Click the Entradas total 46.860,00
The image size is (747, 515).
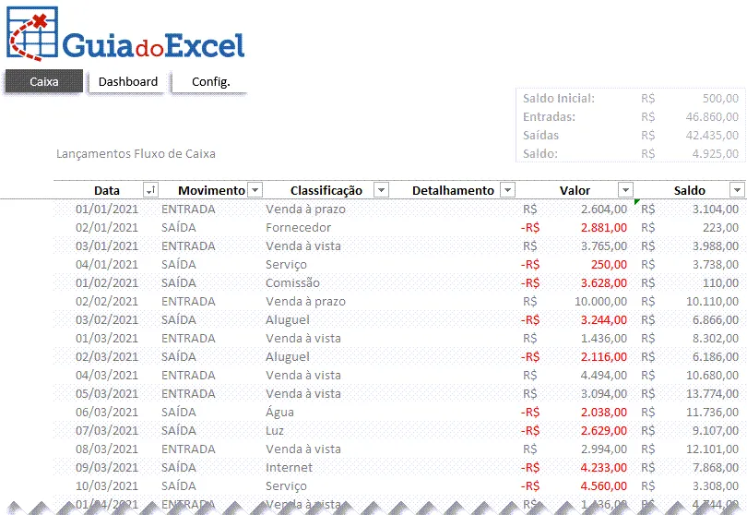tap(712, 117)
